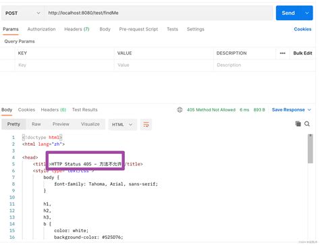The height and width of the screenshot is (245, 320).
Task: Open the Settings tab
Action: 196,29
